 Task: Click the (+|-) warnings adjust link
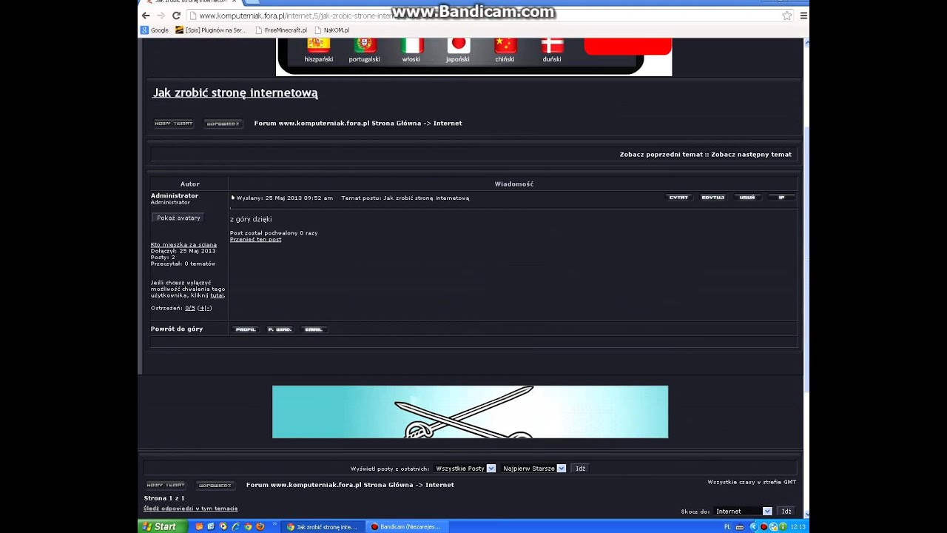[204, 308]
